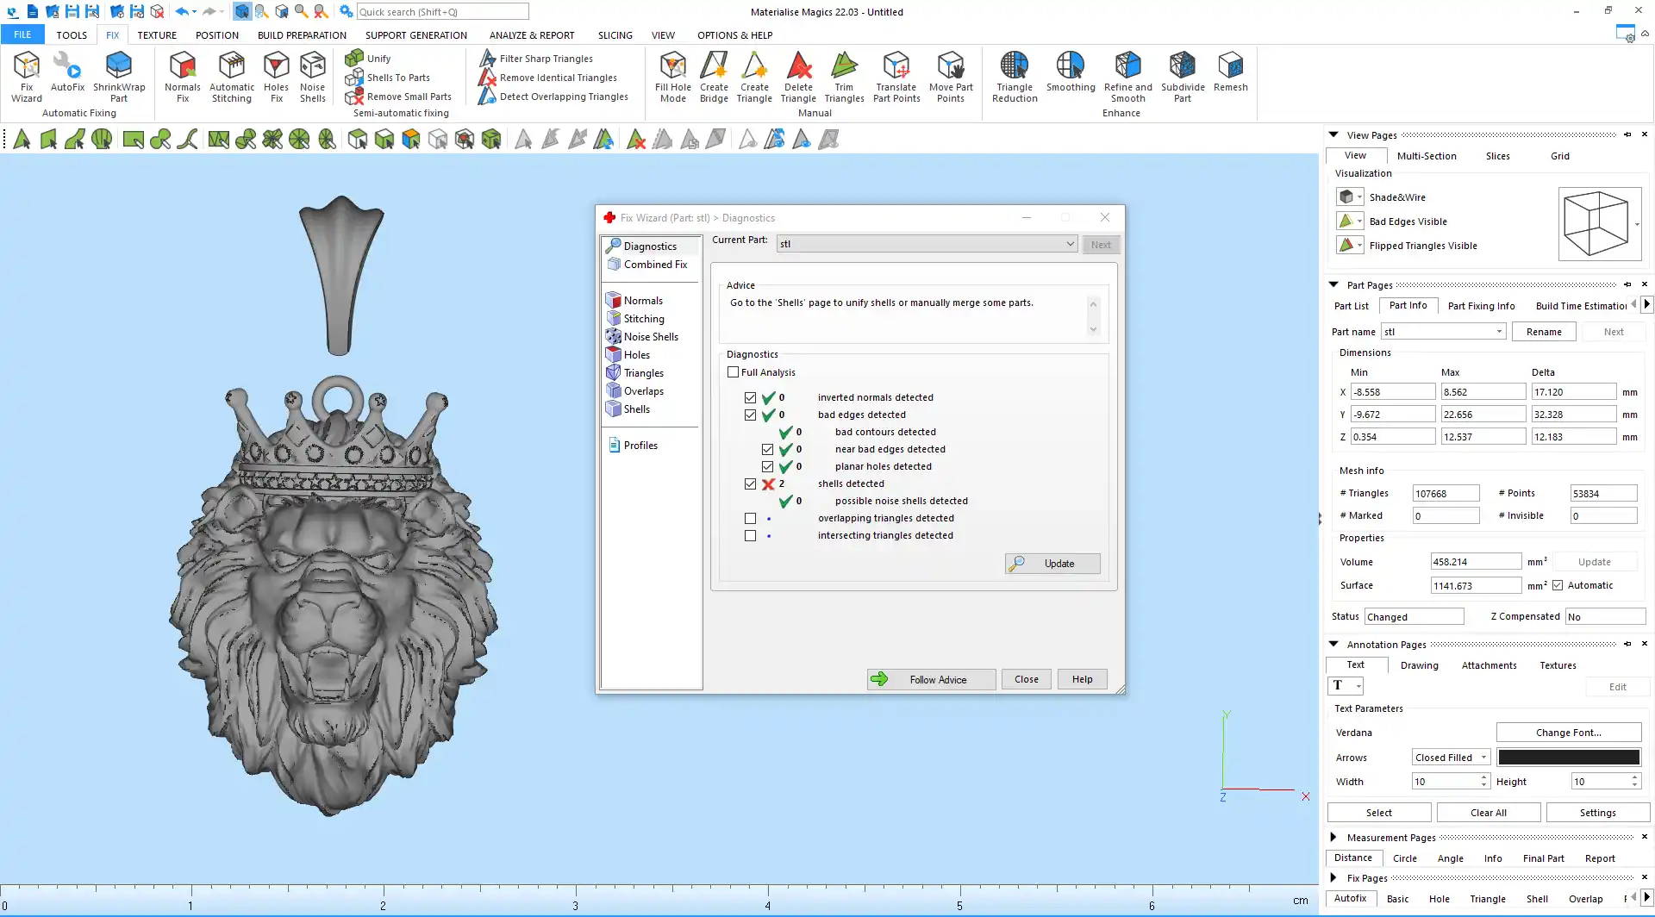This screenshot has width=1655, height=917.
Task: Open Trim Triangles tool
Action: (844, 77)
